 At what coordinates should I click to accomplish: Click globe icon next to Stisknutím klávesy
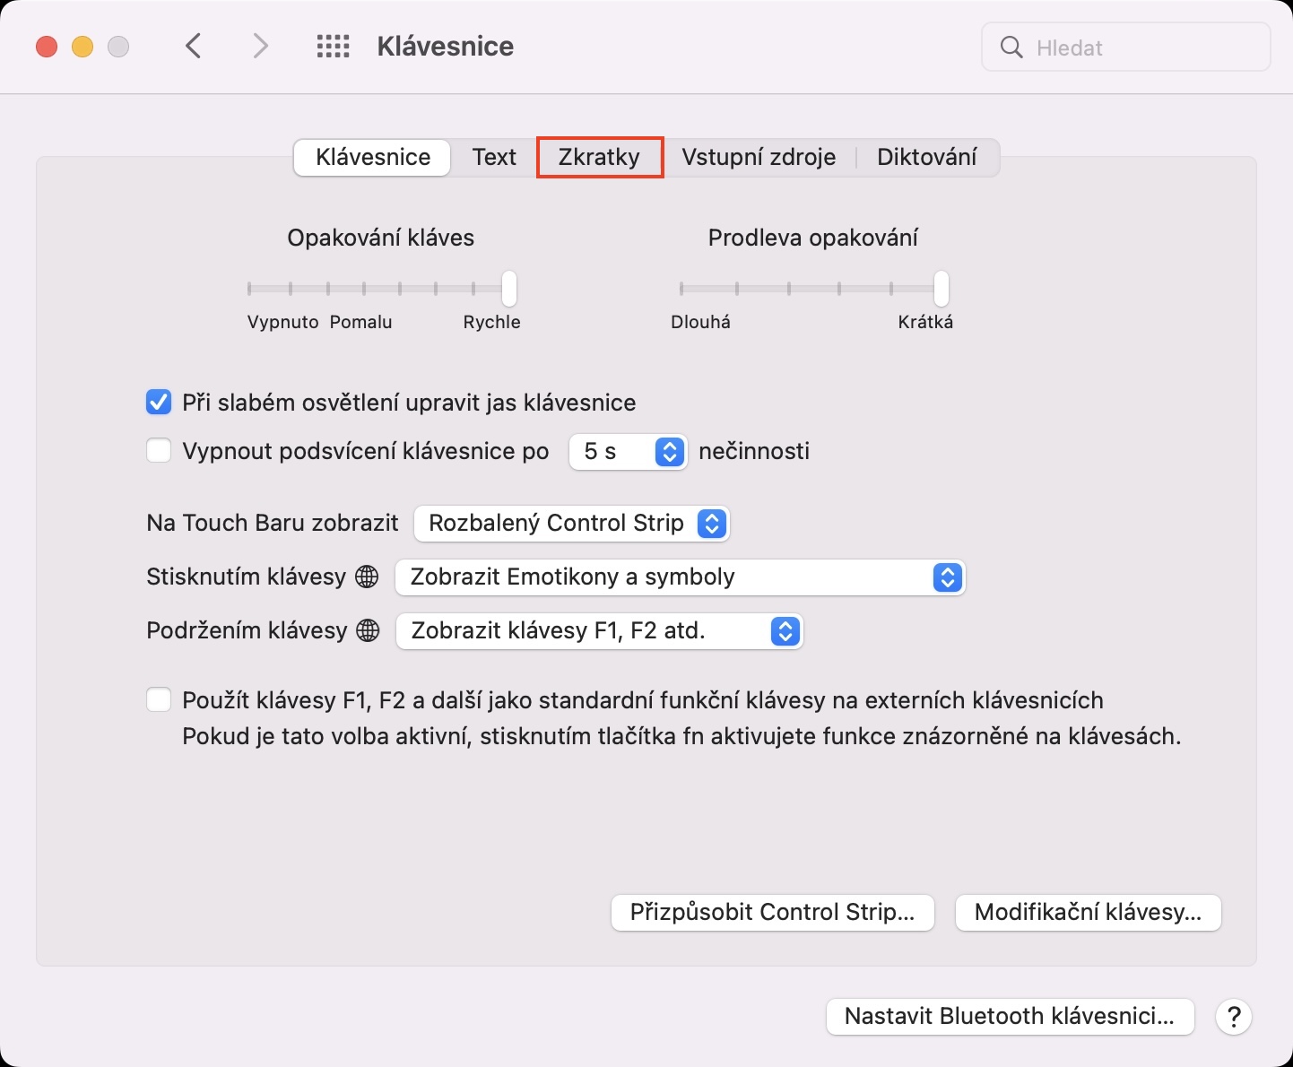[367, 577]
